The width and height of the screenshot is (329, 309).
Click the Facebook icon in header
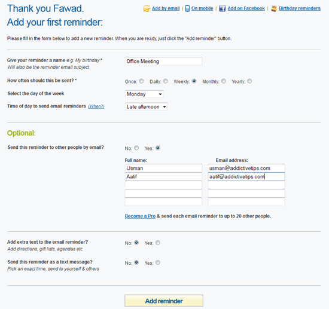(222, 8)
